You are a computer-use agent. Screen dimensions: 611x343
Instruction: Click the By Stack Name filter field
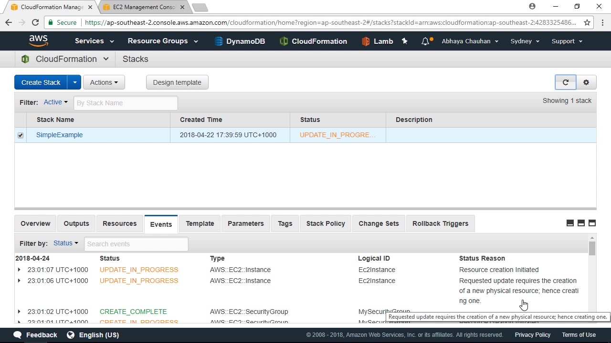126,103
